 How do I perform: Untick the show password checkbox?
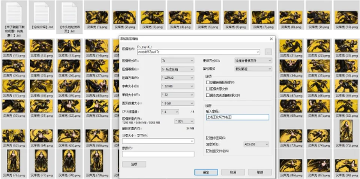pos(208,138)
